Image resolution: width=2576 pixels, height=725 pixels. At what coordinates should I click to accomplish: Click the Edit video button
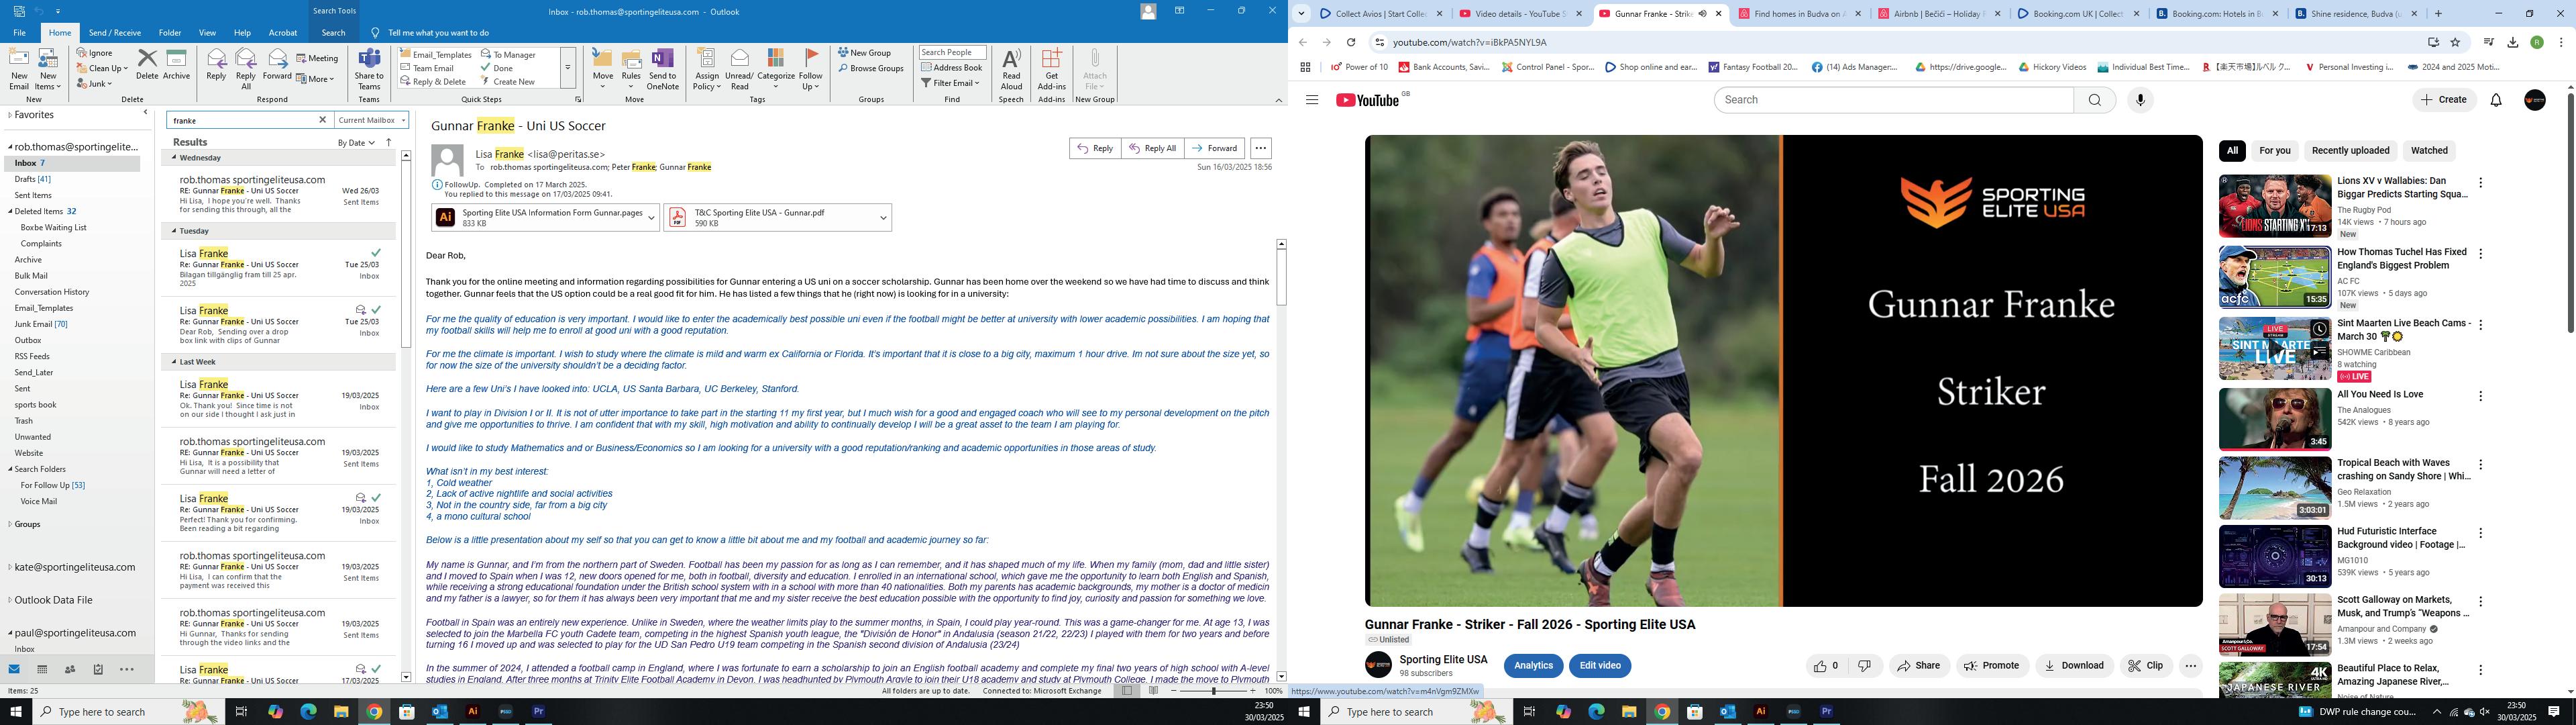coord(1599,666)
